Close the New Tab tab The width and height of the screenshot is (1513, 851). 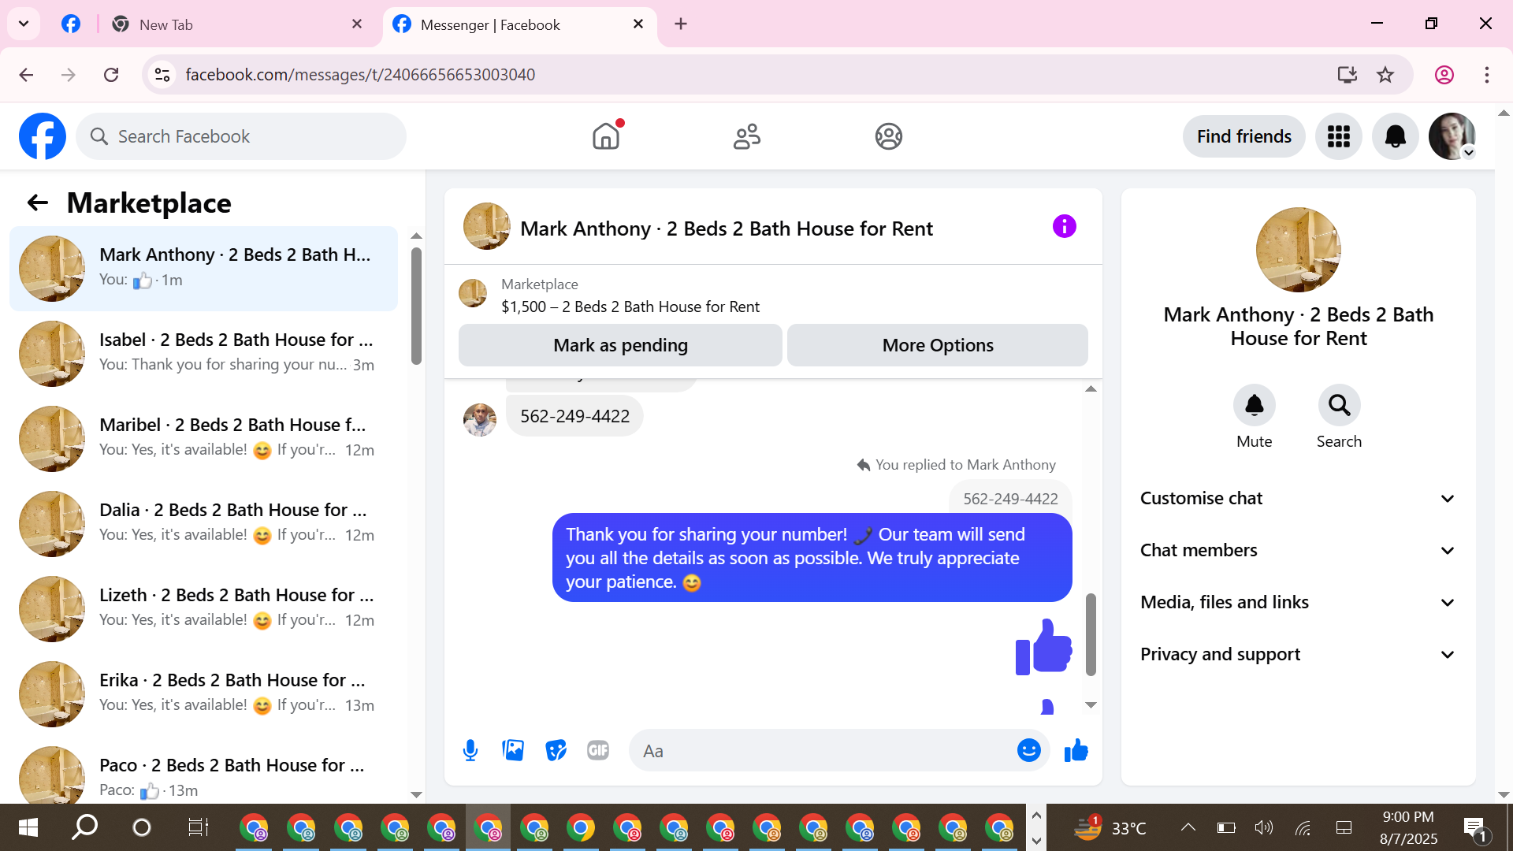pyautogui.click(x=357, y=24)
